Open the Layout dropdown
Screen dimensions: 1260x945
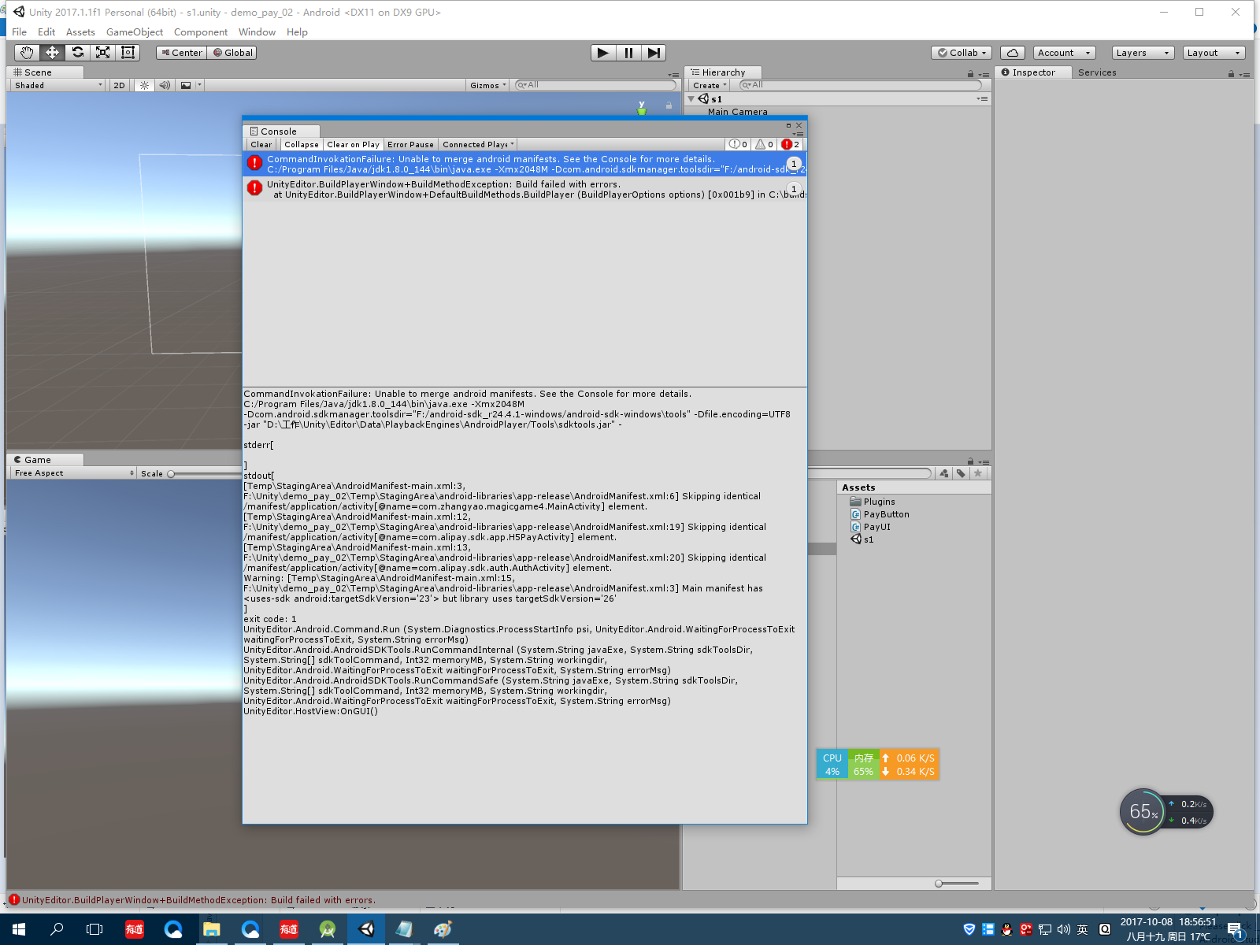1214,53
